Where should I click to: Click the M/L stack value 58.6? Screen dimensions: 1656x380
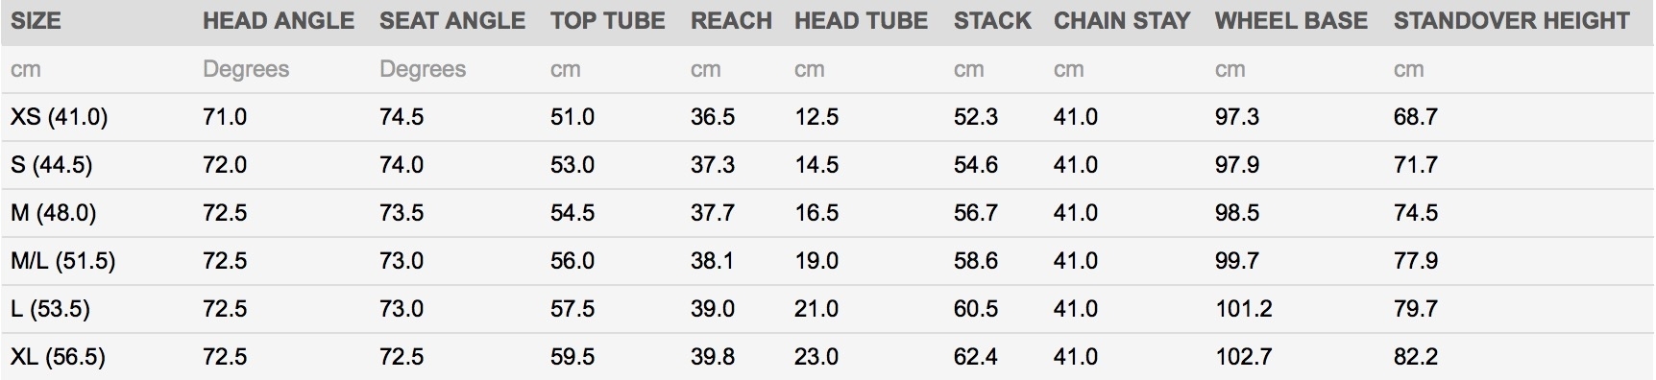[976, 261]
